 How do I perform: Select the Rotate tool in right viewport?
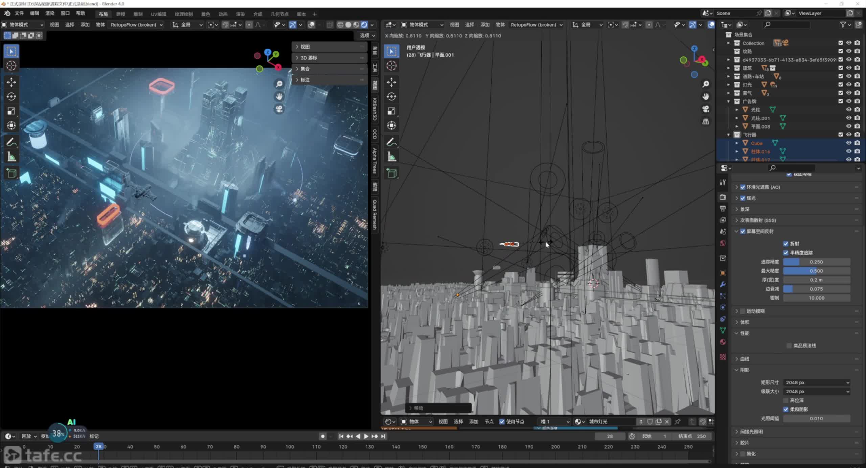tap(391, 97)
